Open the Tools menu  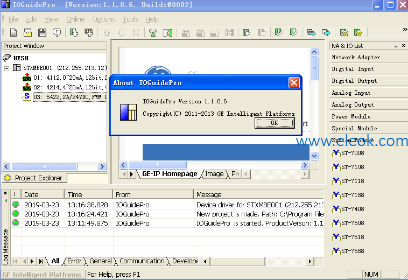(x=130, y=19)
